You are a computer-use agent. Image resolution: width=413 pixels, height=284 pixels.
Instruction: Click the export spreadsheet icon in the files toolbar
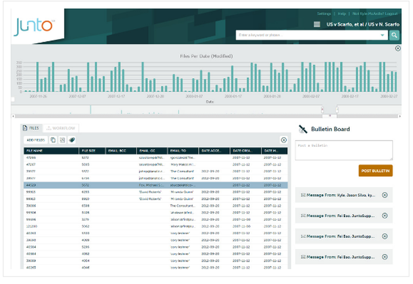point(62,140)
